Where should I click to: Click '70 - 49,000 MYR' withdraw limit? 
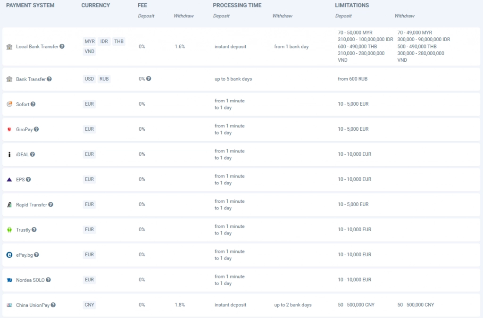point(415,33)
